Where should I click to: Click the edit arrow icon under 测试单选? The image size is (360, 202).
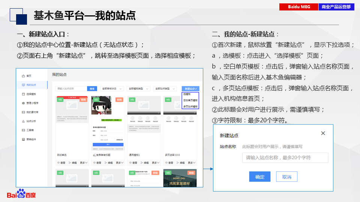tap(70, 163)
